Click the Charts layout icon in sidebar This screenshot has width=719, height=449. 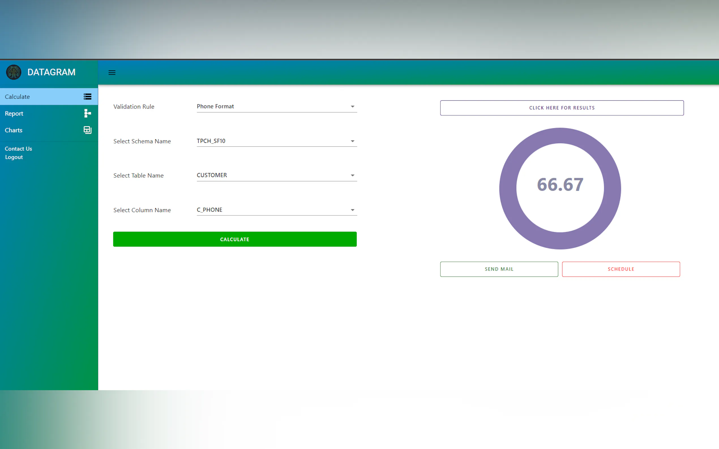[x=87, y=130]
